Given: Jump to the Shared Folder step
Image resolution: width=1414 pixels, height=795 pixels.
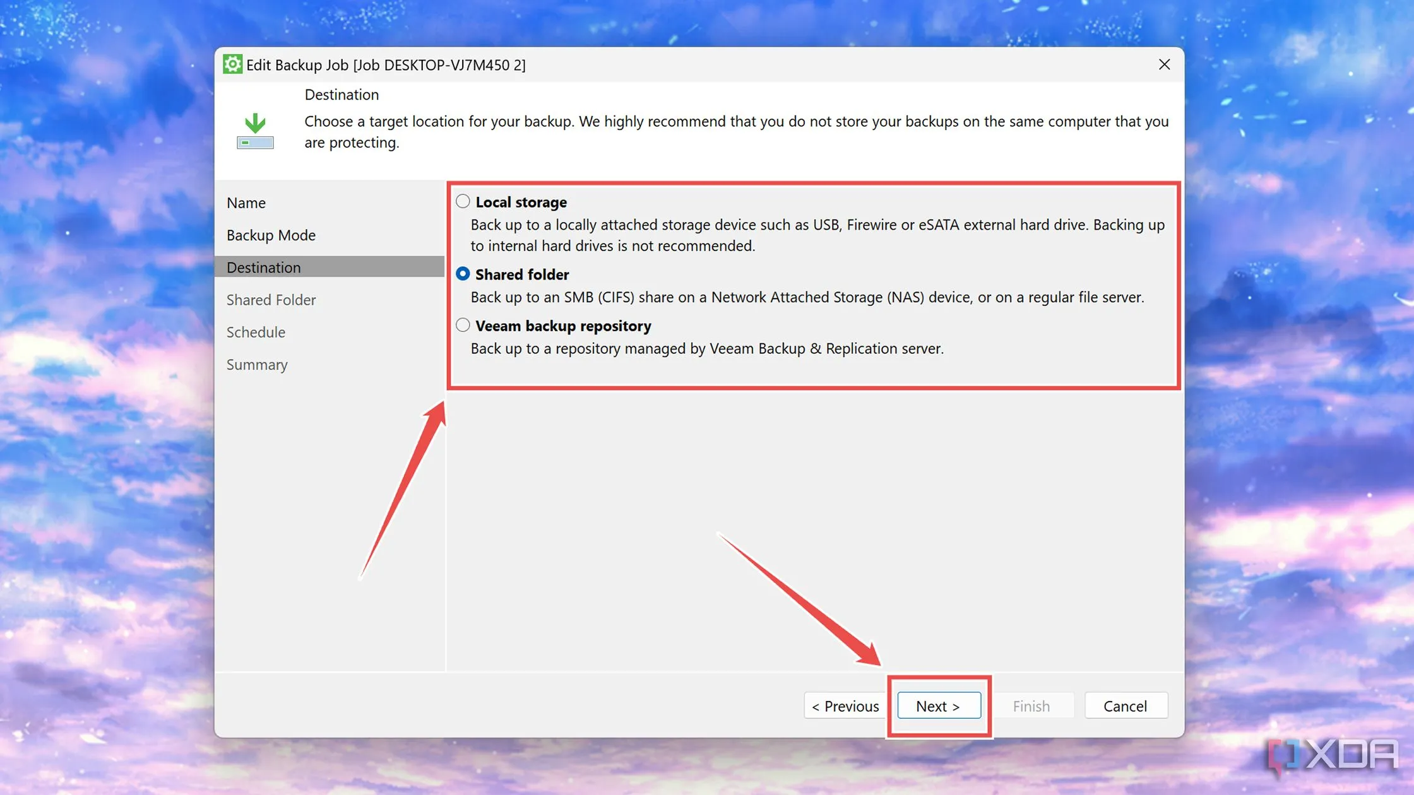Looking at the screenshot, I should (271, 300).
